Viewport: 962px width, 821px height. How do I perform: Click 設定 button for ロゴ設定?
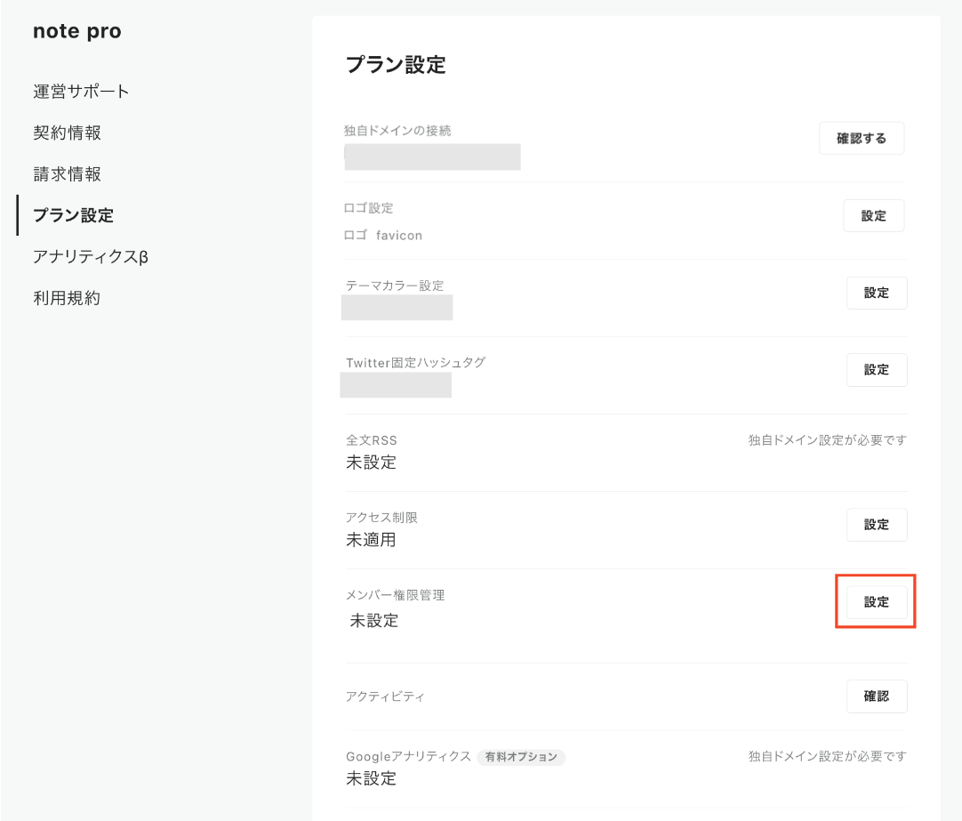click(x=873, y=216)
